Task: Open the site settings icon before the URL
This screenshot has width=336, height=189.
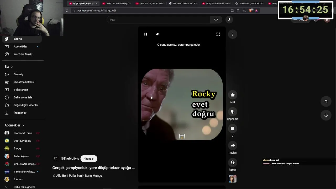Action: pos(73,10)
